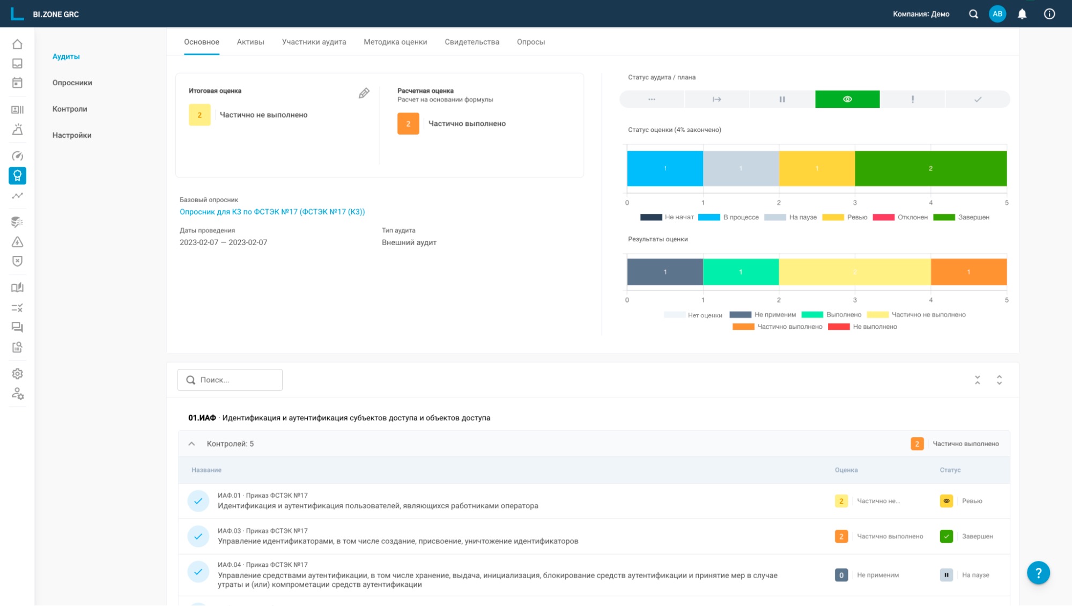Switch to the Участники аудита tab

pyautogui.click(x=314, y=42)
